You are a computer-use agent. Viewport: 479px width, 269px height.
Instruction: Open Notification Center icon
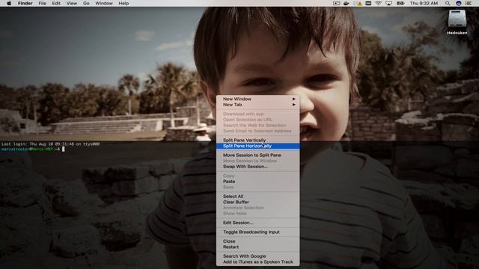point(469,3)
